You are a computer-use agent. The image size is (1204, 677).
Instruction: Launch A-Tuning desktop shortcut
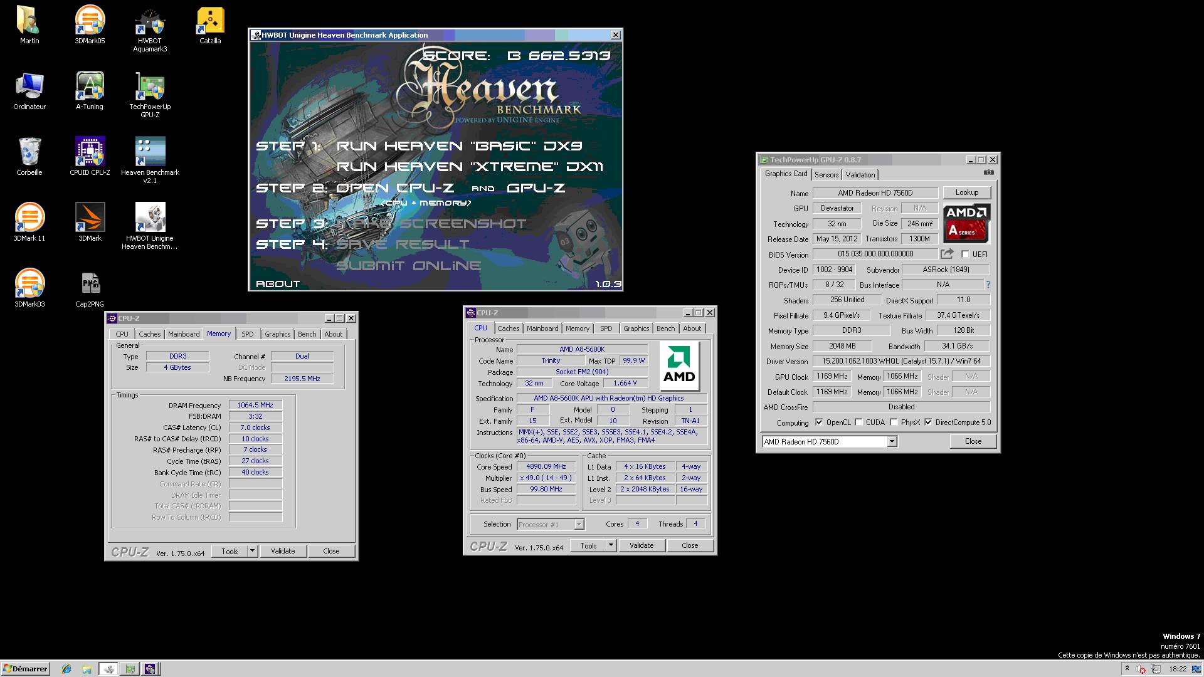(x=90, y=91)
